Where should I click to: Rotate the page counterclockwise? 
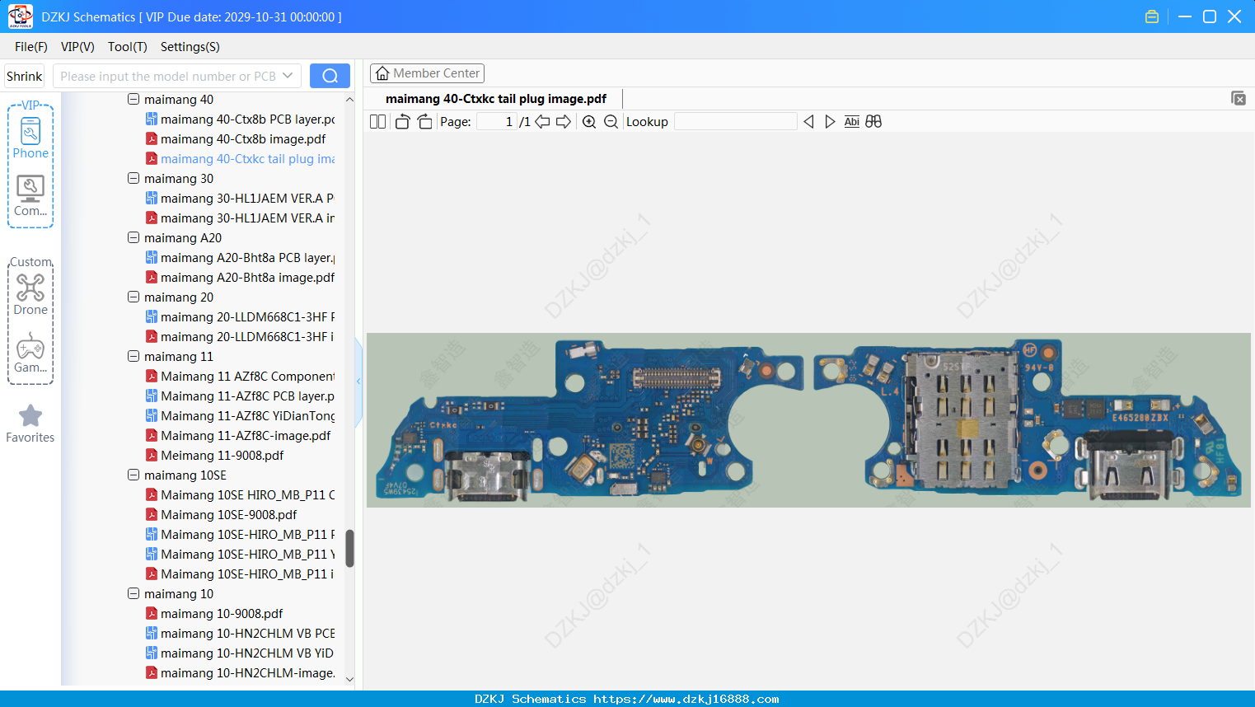pyautogui.click(x=402, y=122)
